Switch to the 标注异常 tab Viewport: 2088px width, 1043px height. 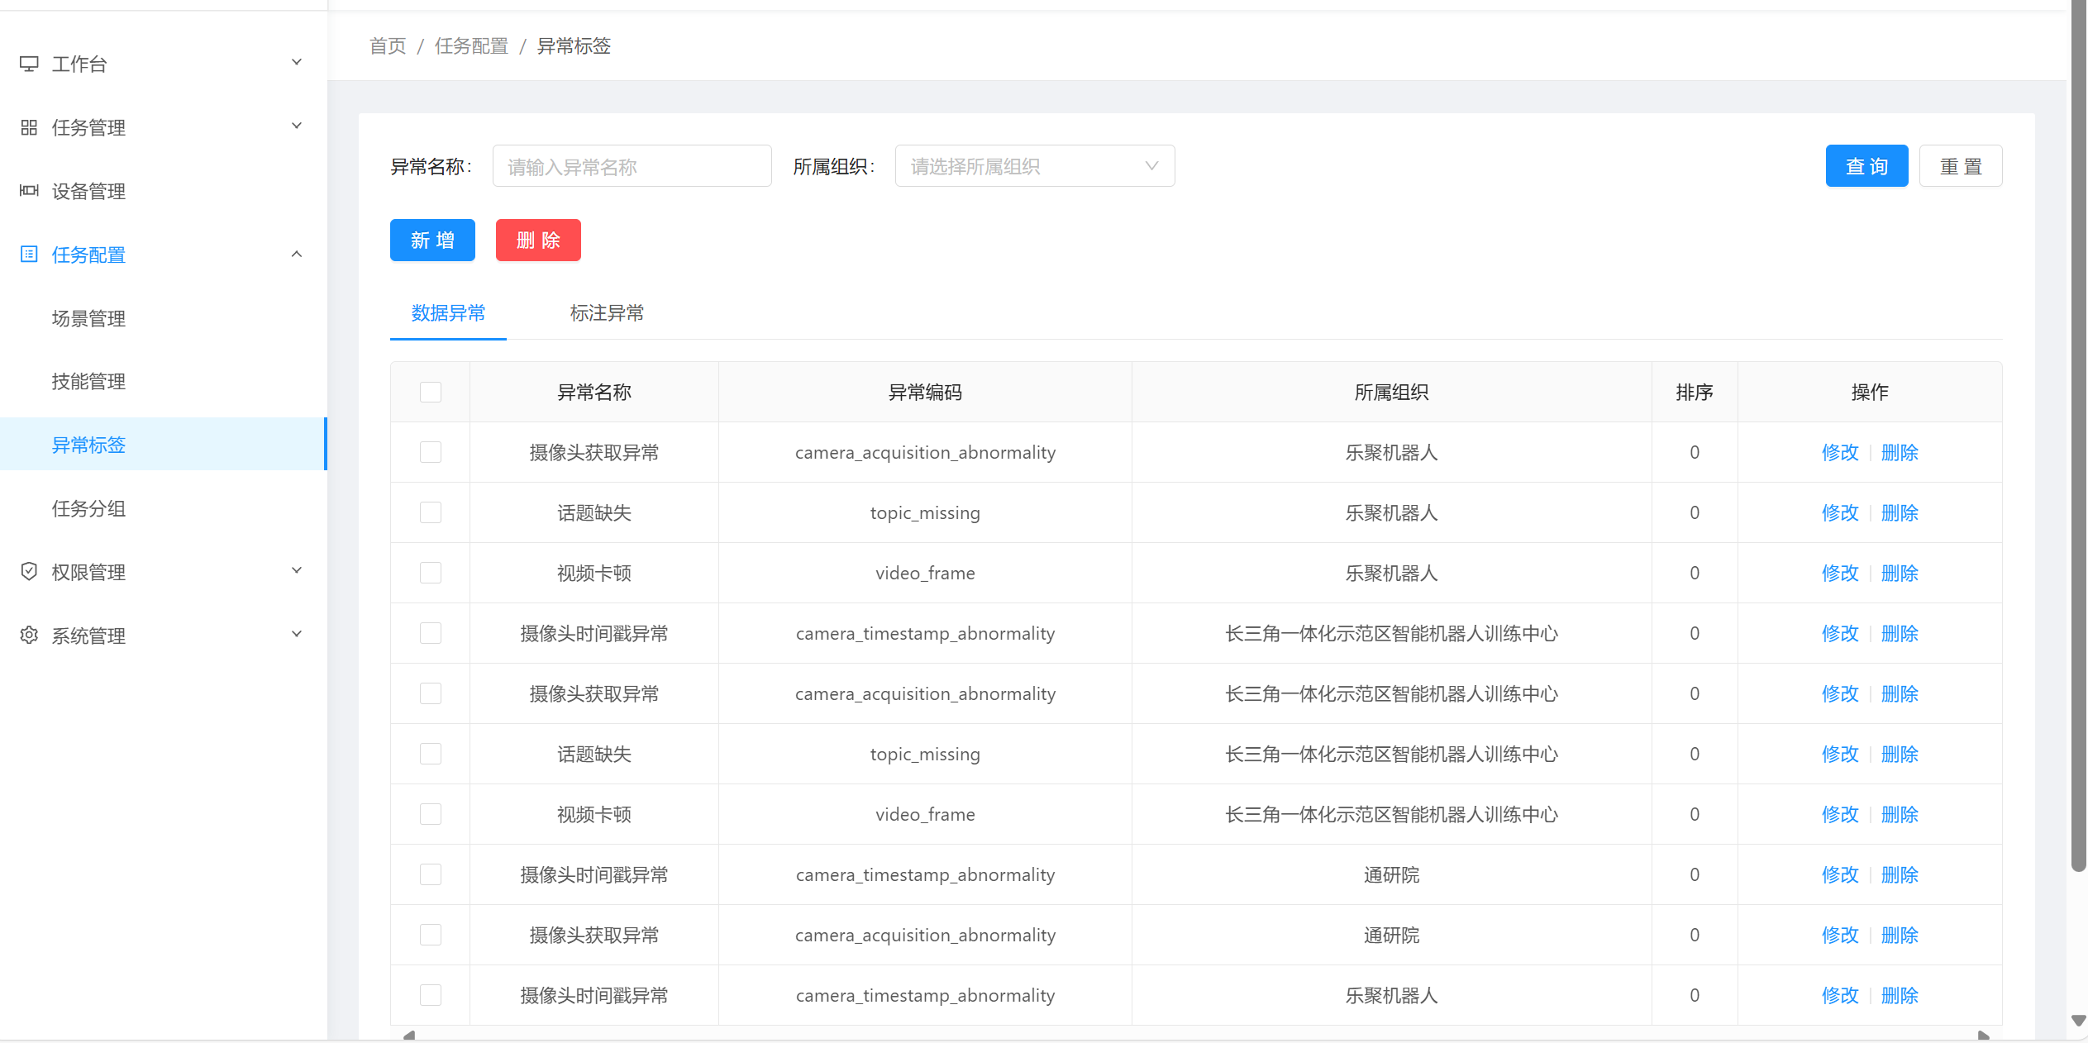[606, 313]
